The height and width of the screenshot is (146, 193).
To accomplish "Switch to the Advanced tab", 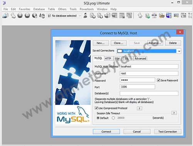I will point(140,59).
